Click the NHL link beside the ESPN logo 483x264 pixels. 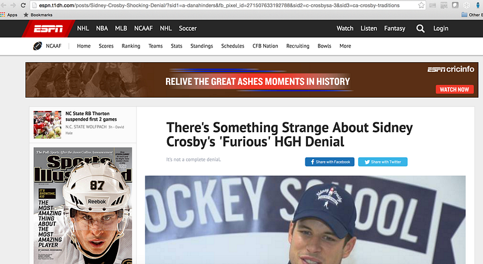pos(83,28)
